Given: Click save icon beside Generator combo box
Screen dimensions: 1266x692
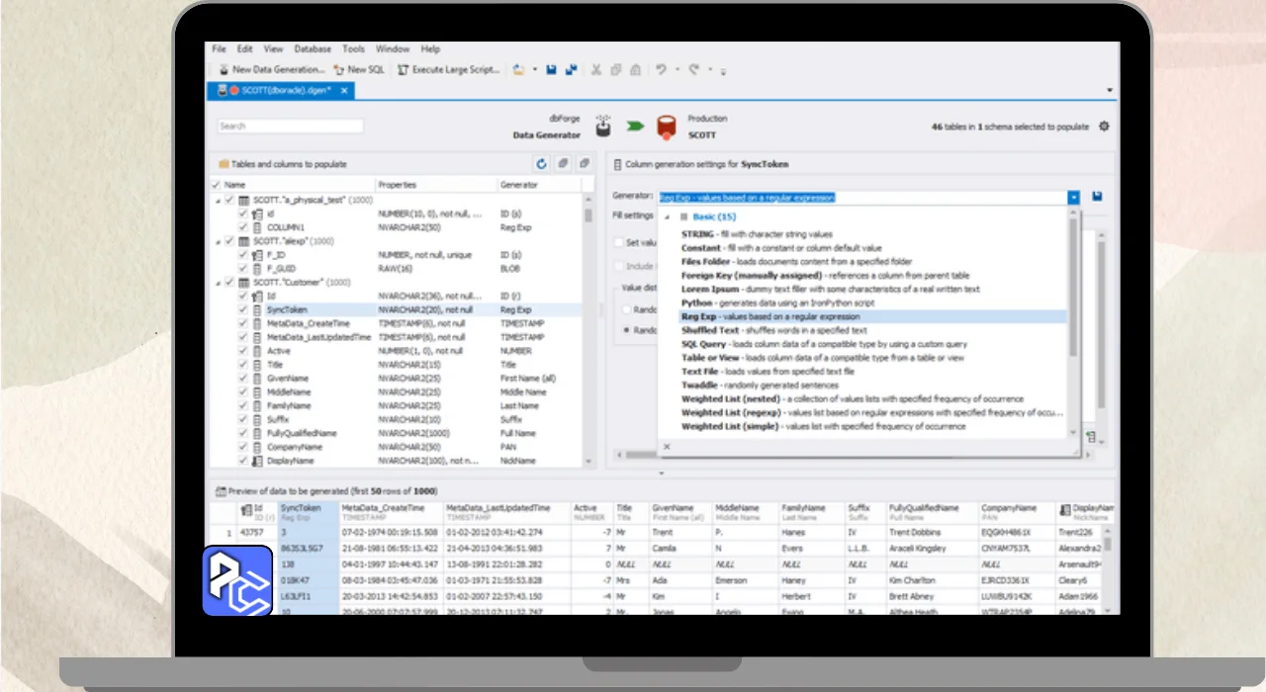Looking at the screenshot, I should click(1097, 197).
